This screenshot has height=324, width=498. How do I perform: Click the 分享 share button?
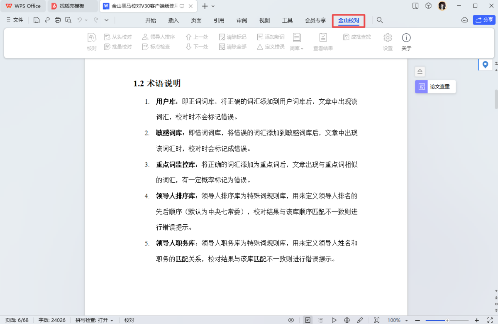coord(484,20)
